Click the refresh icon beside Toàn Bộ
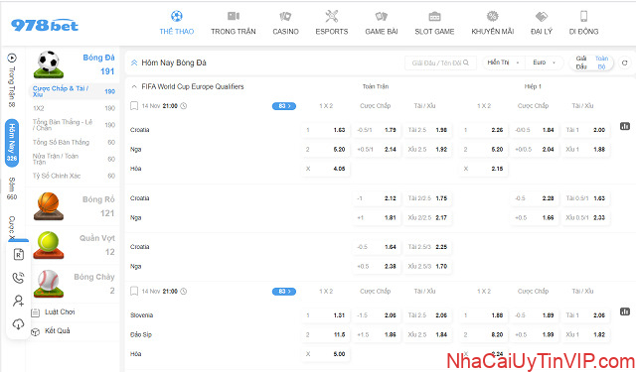Viewport: 636px width, 372px height. click(625, 62)
